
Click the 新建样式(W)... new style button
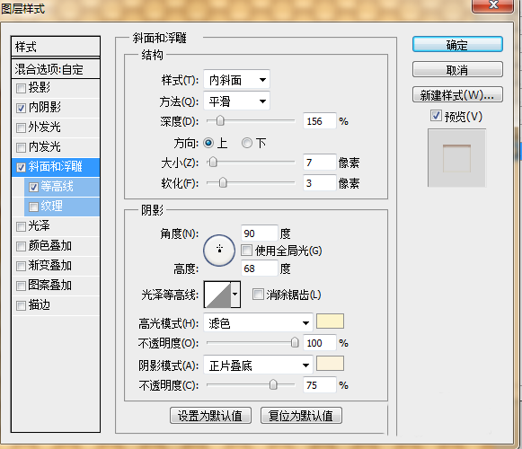point(457,95)
